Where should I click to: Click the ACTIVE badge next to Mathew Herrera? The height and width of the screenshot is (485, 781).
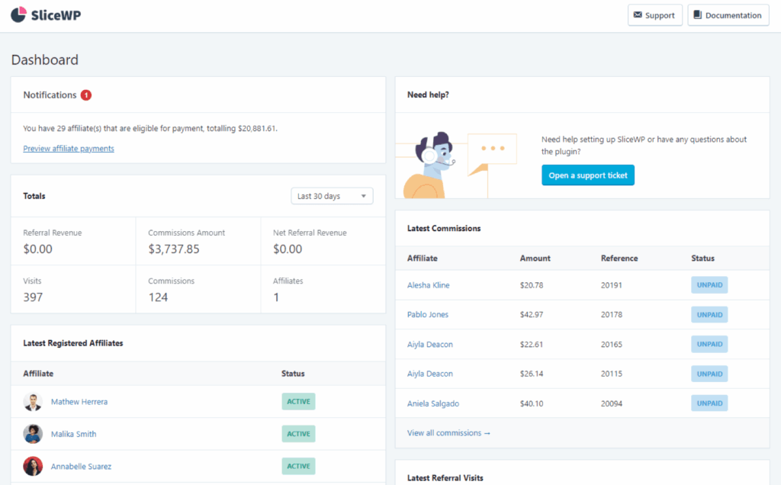(297, 401)
